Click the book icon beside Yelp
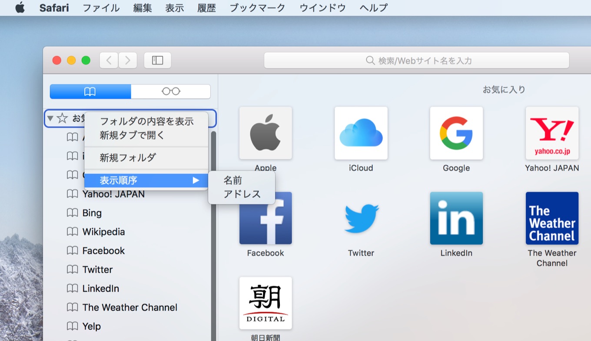This screenshot has width=591, height=341. point(72,326)
